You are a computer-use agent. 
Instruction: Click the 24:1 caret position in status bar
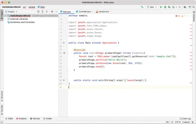point(167,122)
